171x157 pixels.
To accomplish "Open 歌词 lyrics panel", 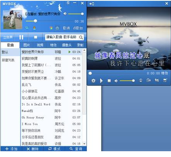I will click(x=66, y=28).
